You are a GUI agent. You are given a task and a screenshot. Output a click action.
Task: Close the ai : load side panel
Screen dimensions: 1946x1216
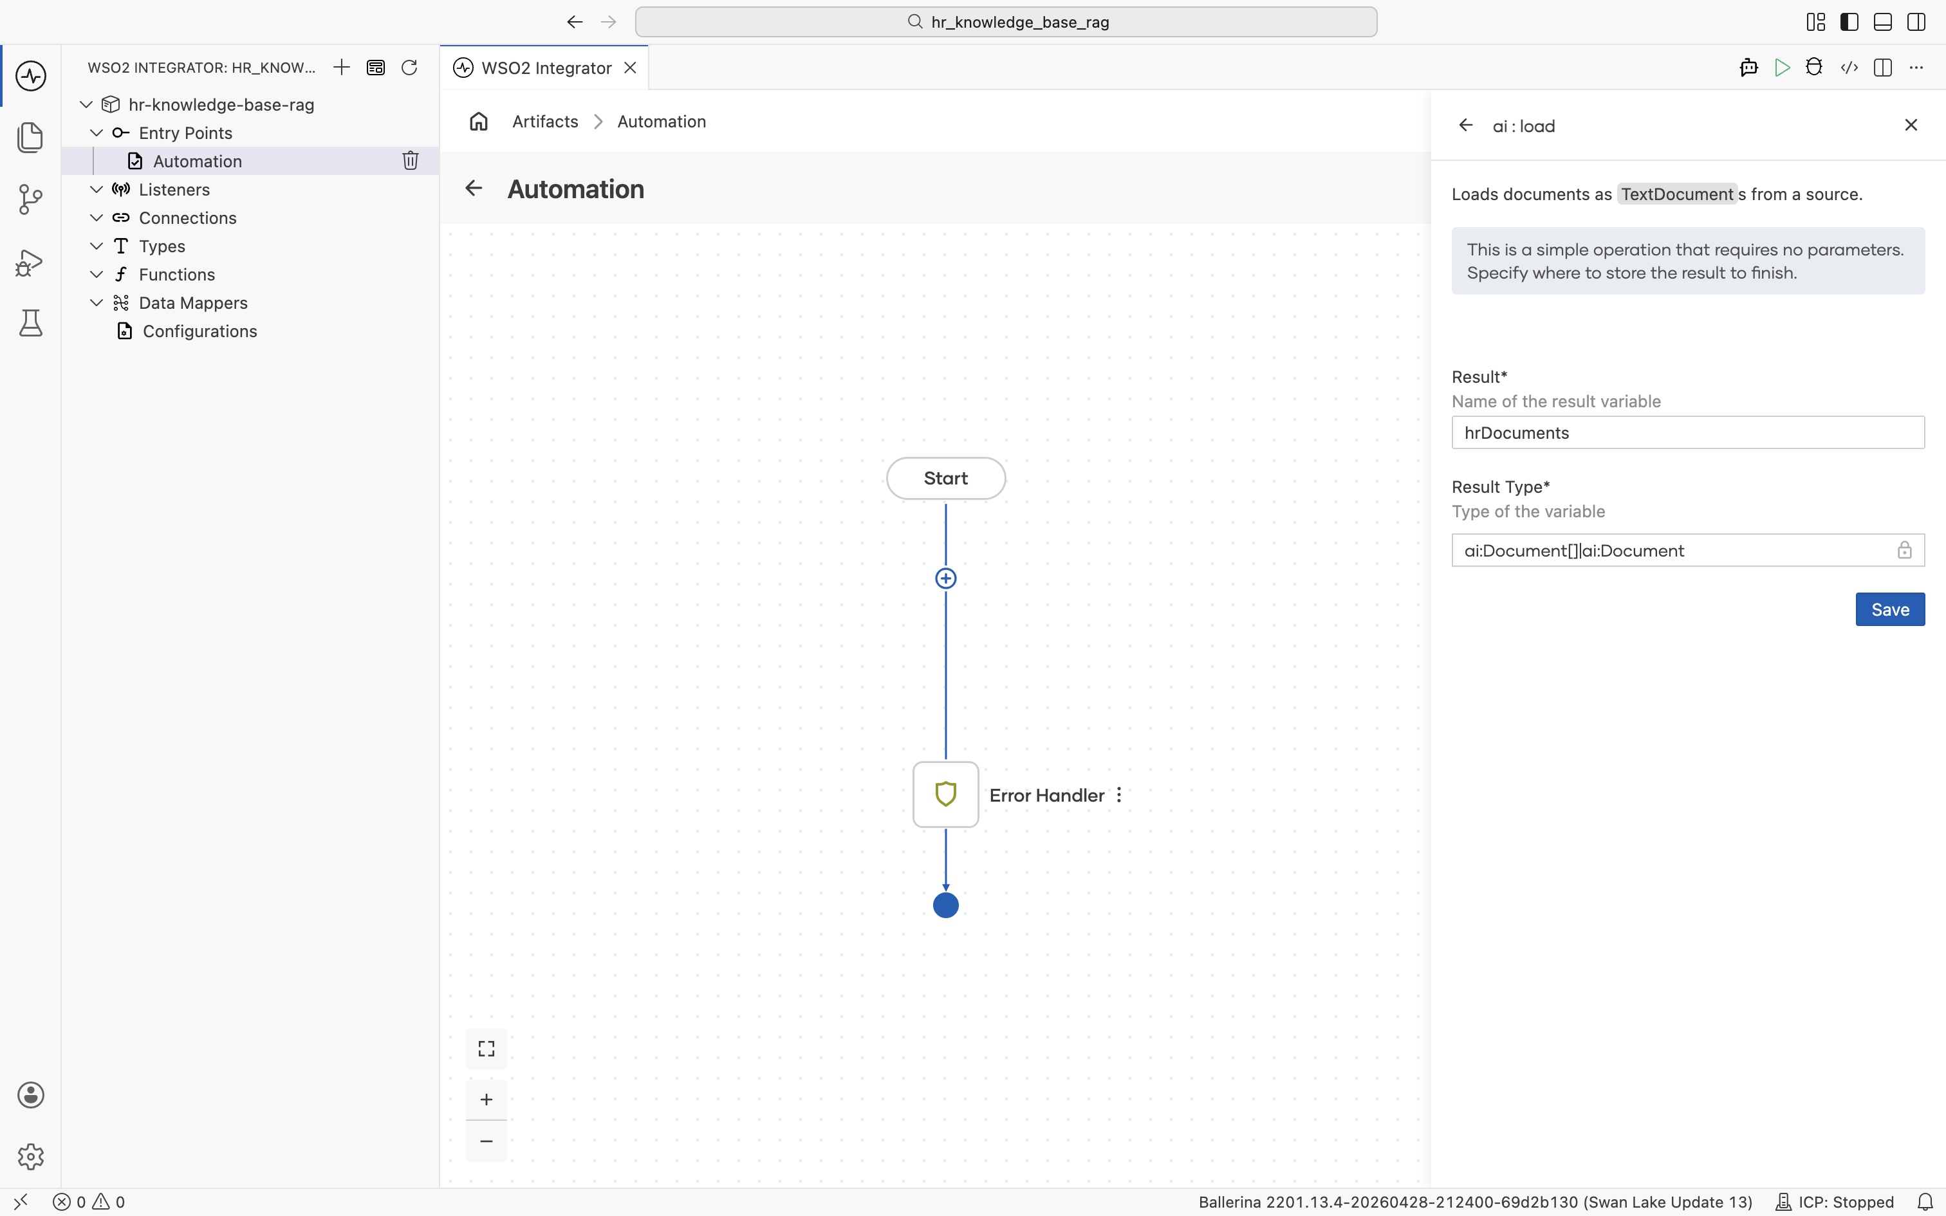pos(1911,125)
